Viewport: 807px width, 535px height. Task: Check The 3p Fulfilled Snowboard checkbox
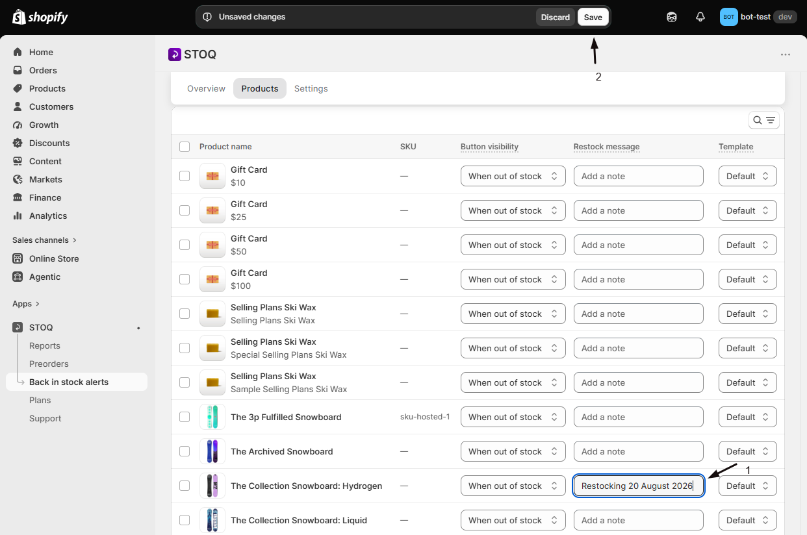tap(185, 417)
